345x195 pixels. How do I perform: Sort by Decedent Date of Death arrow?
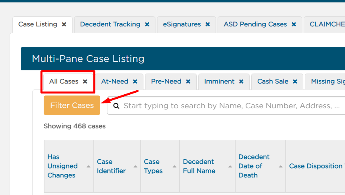coord(280,167)
